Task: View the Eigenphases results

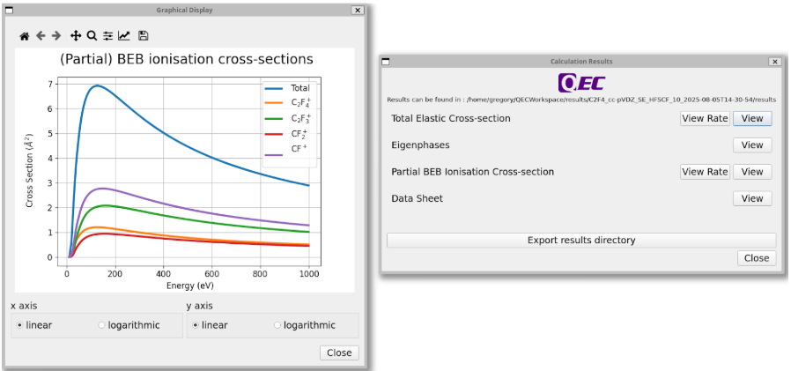Action: pos(752,145)
